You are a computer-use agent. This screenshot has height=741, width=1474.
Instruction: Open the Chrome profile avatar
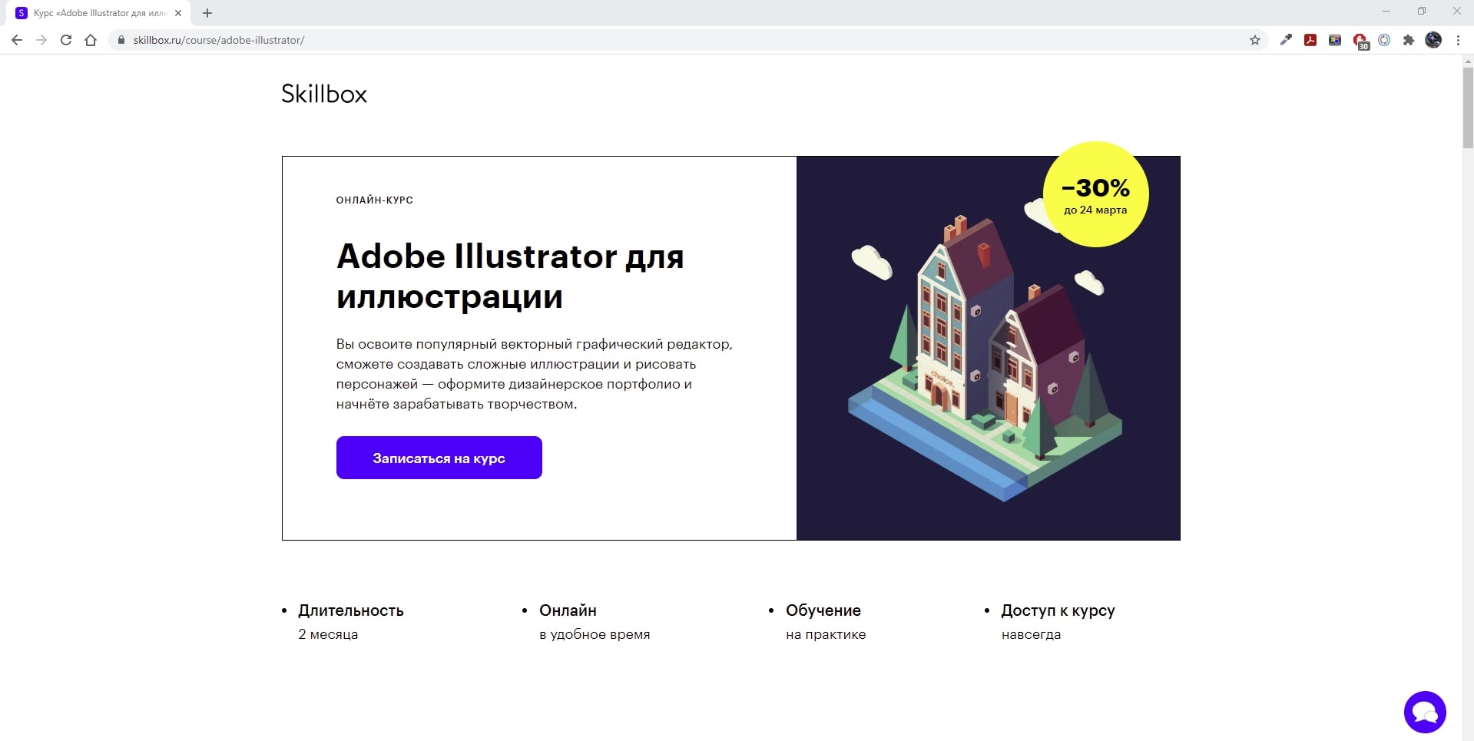1433,40
